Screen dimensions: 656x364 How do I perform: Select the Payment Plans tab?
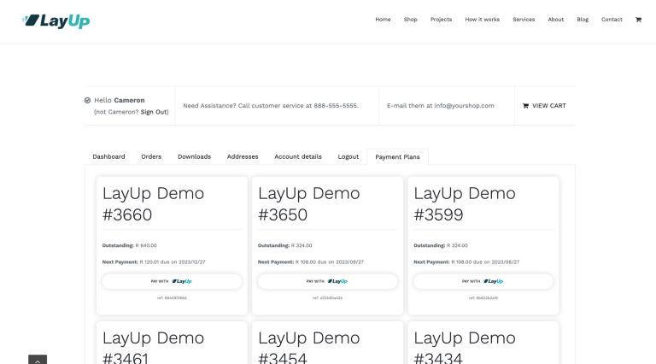click(x=398, y=157)
